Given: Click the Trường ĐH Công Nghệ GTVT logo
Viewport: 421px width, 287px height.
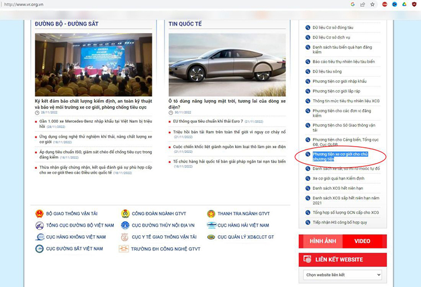Looking at the screenshot, I should tap(123, 249).
